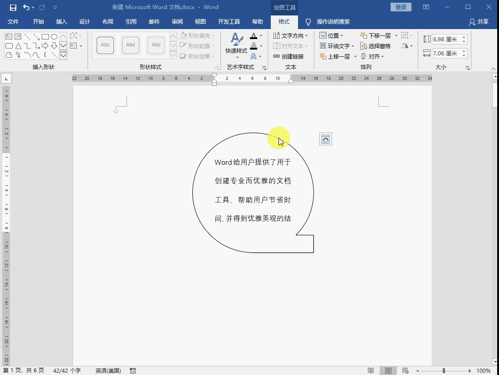Open the layout options beside the shape
This screenshot has width=499, height=375.
(x=326, y=139)
